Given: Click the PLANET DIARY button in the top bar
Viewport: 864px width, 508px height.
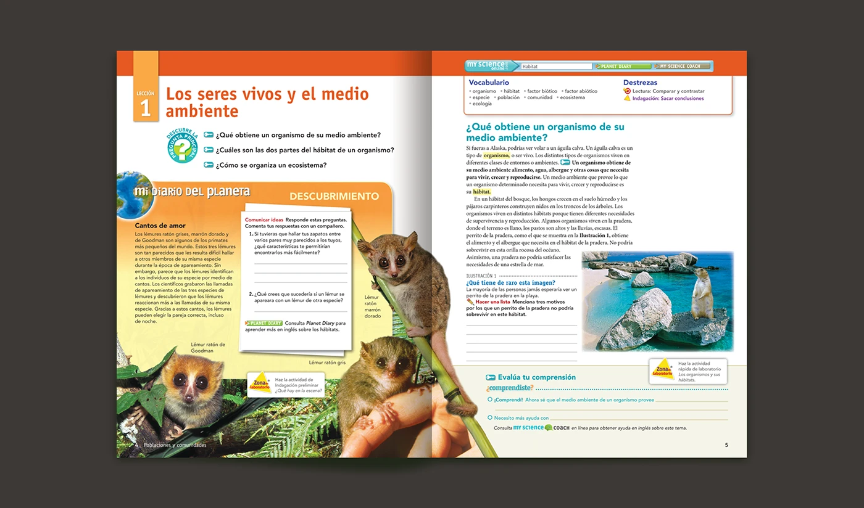Looking at the screenshot, I should pyautogui.click(x=623, y=66).
